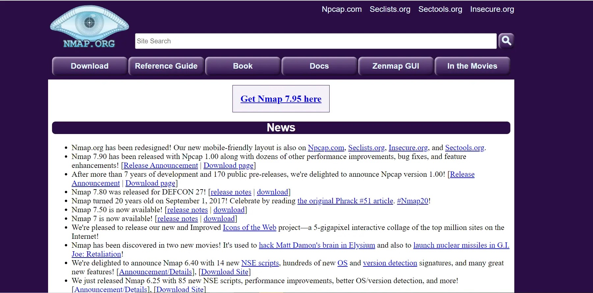Visit Insecure.org in top header

pos(492,9)
